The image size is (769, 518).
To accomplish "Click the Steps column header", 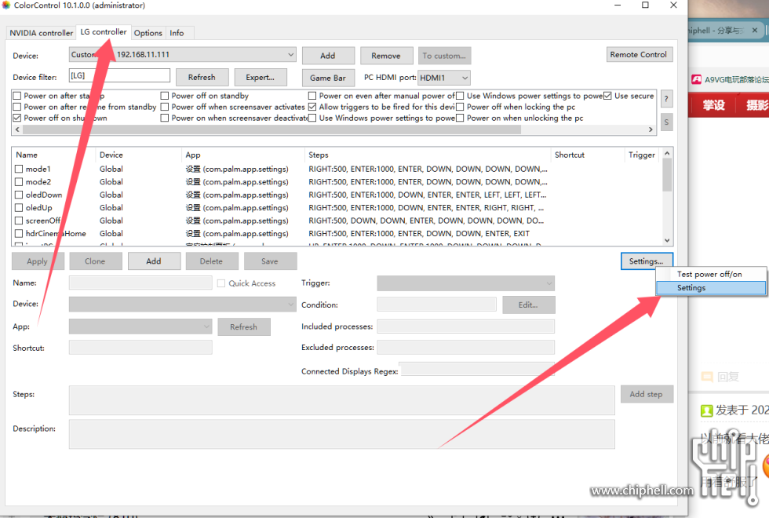I will [x=428, y=155].
